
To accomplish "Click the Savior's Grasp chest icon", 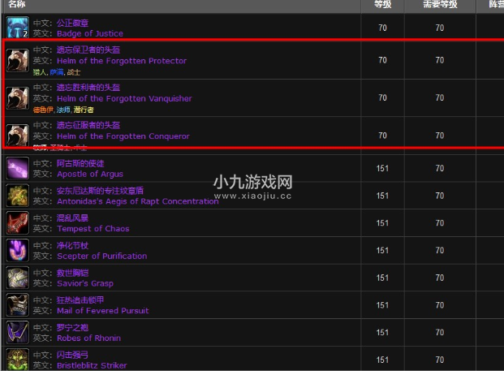I will 18,278.
